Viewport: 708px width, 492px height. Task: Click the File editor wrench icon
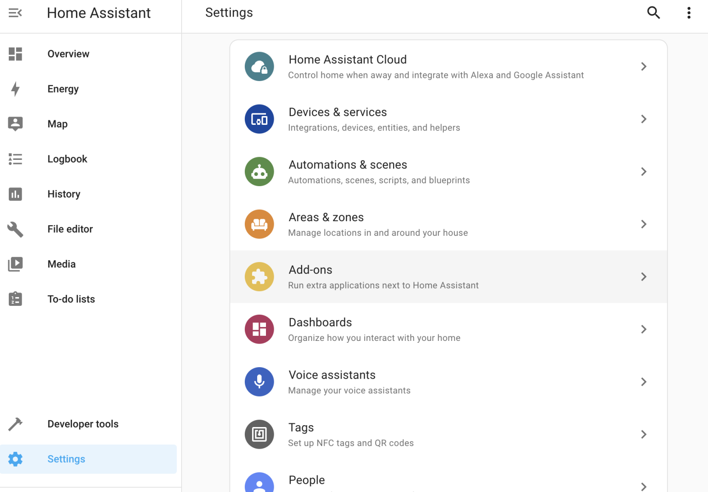pos(15,229)
